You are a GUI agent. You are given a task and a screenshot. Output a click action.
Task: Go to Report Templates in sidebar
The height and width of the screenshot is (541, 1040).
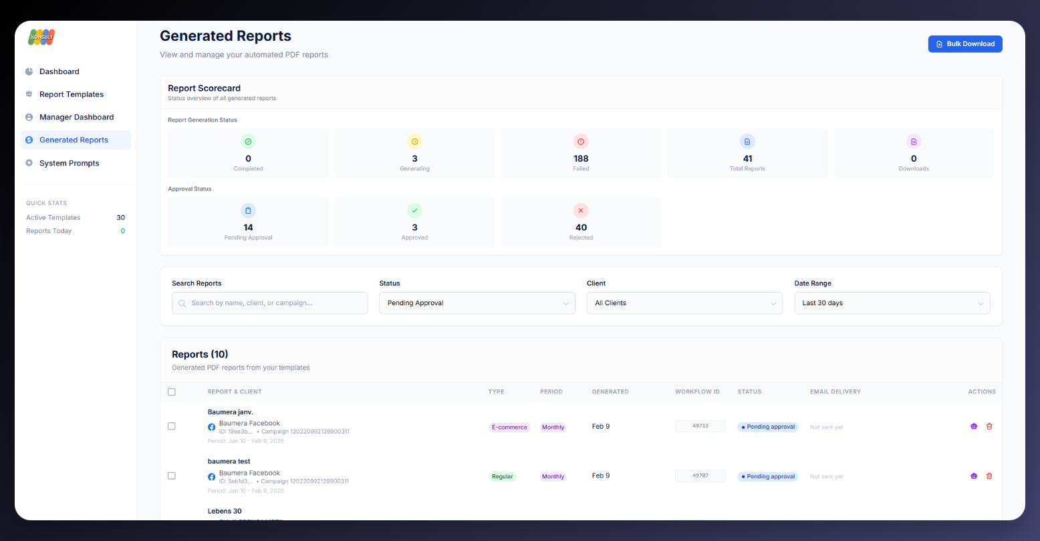tap(72, 94)
